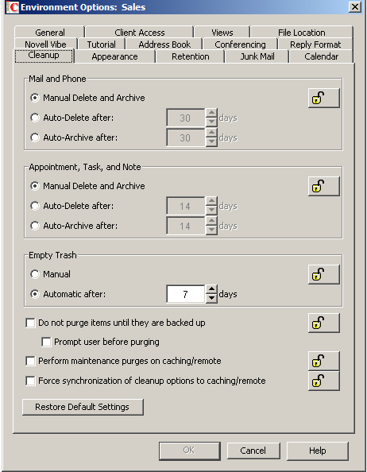The image size is (367, 472).
Task: Switch to the Tutorial tab
Action: tap(101, 44)
